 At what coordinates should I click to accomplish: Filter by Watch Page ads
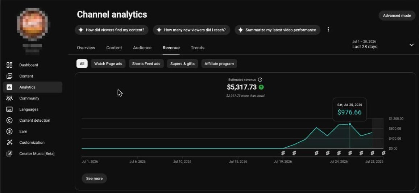(x=108, y=63)
